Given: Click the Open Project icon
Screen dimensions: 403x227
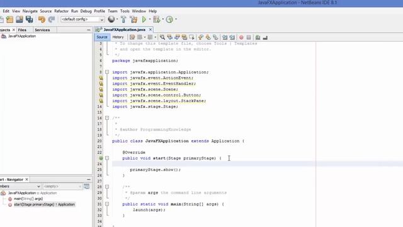Looking at the screenshot, I should click(20, 20).
